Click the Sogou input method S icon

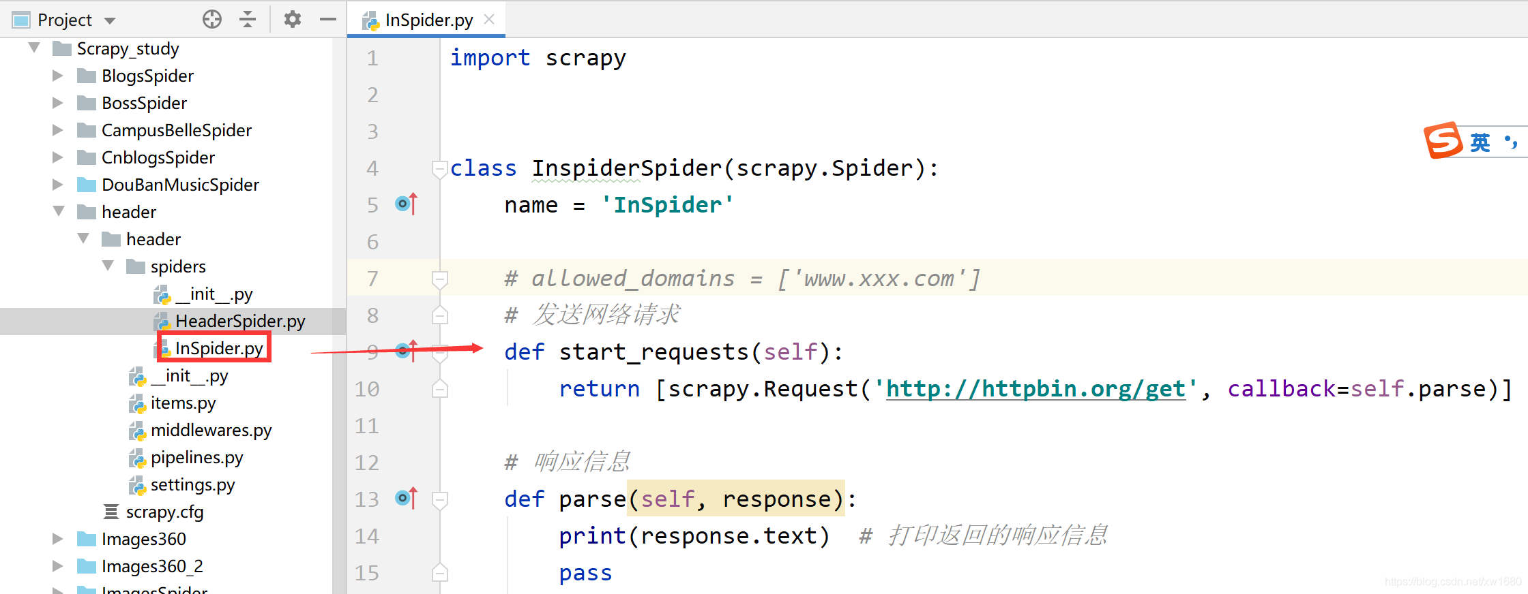(1443, 140)
